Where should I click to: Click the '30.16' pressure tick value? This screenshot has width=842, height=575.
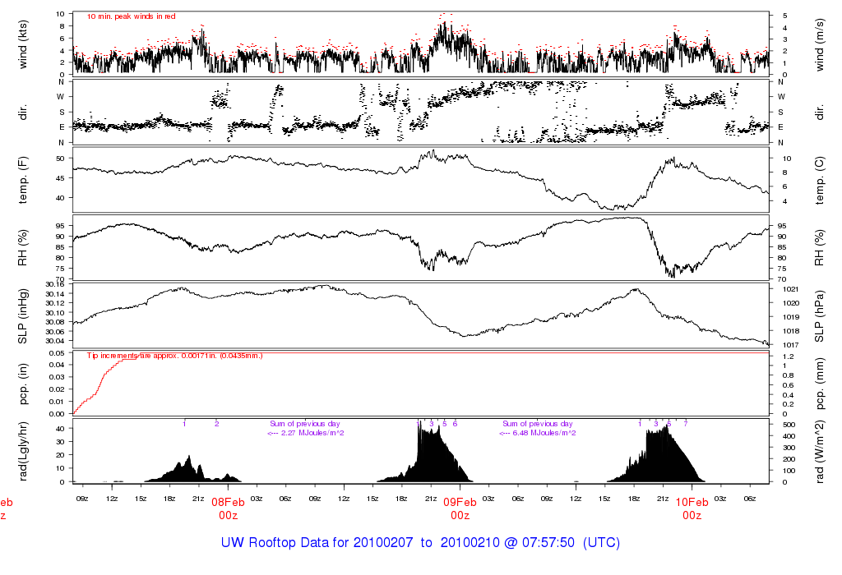pyautogui.click(x=55, y=285)
